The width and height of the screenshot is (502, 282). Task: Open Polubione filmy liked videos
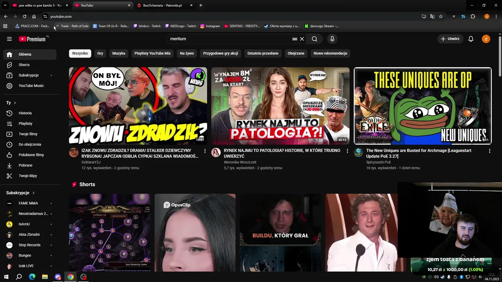(x=30, y=155)
